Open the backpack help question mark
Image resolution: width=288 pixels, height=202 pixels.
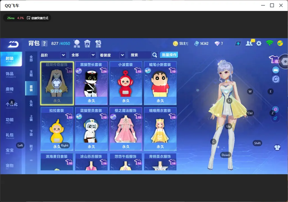pyautogui.click(x=44, y=43)
